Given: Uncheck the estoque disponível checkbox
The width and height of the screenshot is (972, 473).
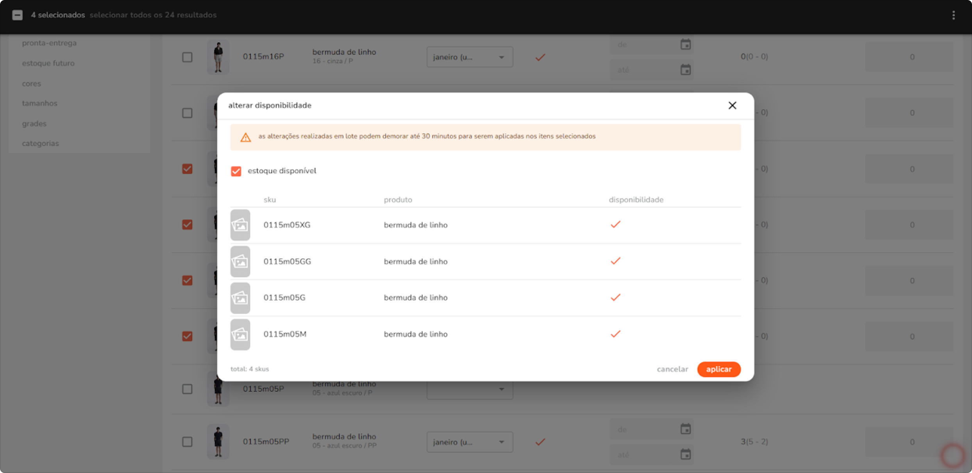Looking at the screenshot, I should [236, 171].
